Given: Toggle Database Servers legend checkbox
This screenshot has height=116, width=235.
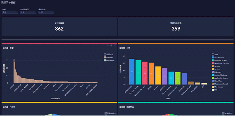Looking at the screenshot, I should [x=213, y=60].
